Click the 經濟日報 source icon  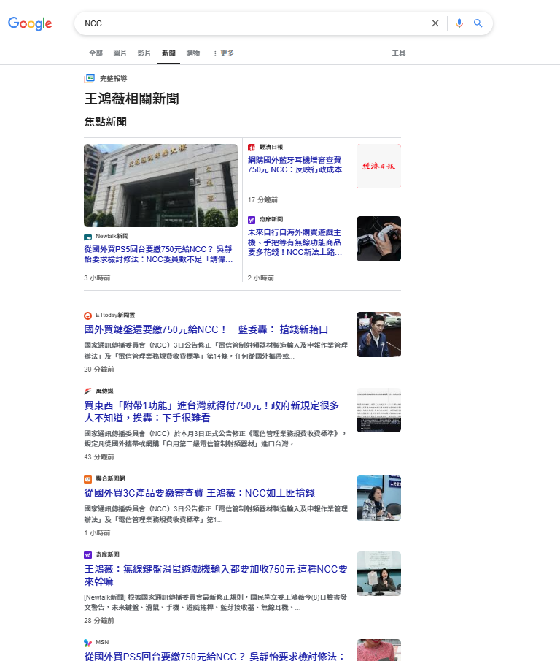pos(252,147)
